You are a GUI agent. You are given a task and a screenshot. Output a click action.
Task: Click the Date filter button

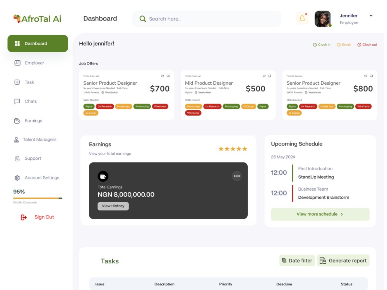pyautogui.click(x=297, y=260)
